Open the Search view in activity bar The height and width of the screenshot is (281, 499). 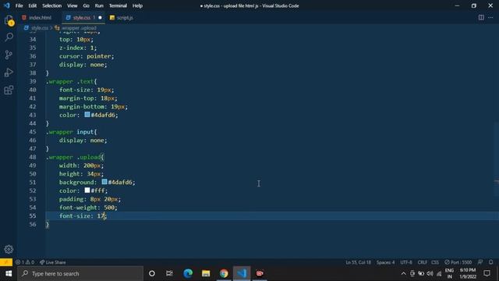coord(9,37)
